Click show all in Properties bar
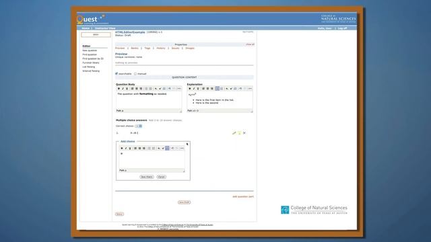This screenshot has width=431, height=242. 250,44
